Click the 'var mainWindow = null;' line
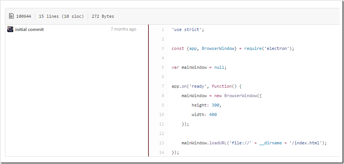The height and width of the screenshot is (164, 344). click(x=199, y=67)
